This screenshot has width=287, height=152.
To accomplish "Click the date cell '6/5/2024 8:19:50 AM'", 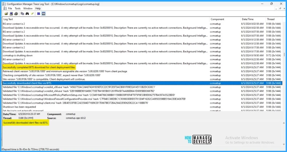I will click(252, 56).
